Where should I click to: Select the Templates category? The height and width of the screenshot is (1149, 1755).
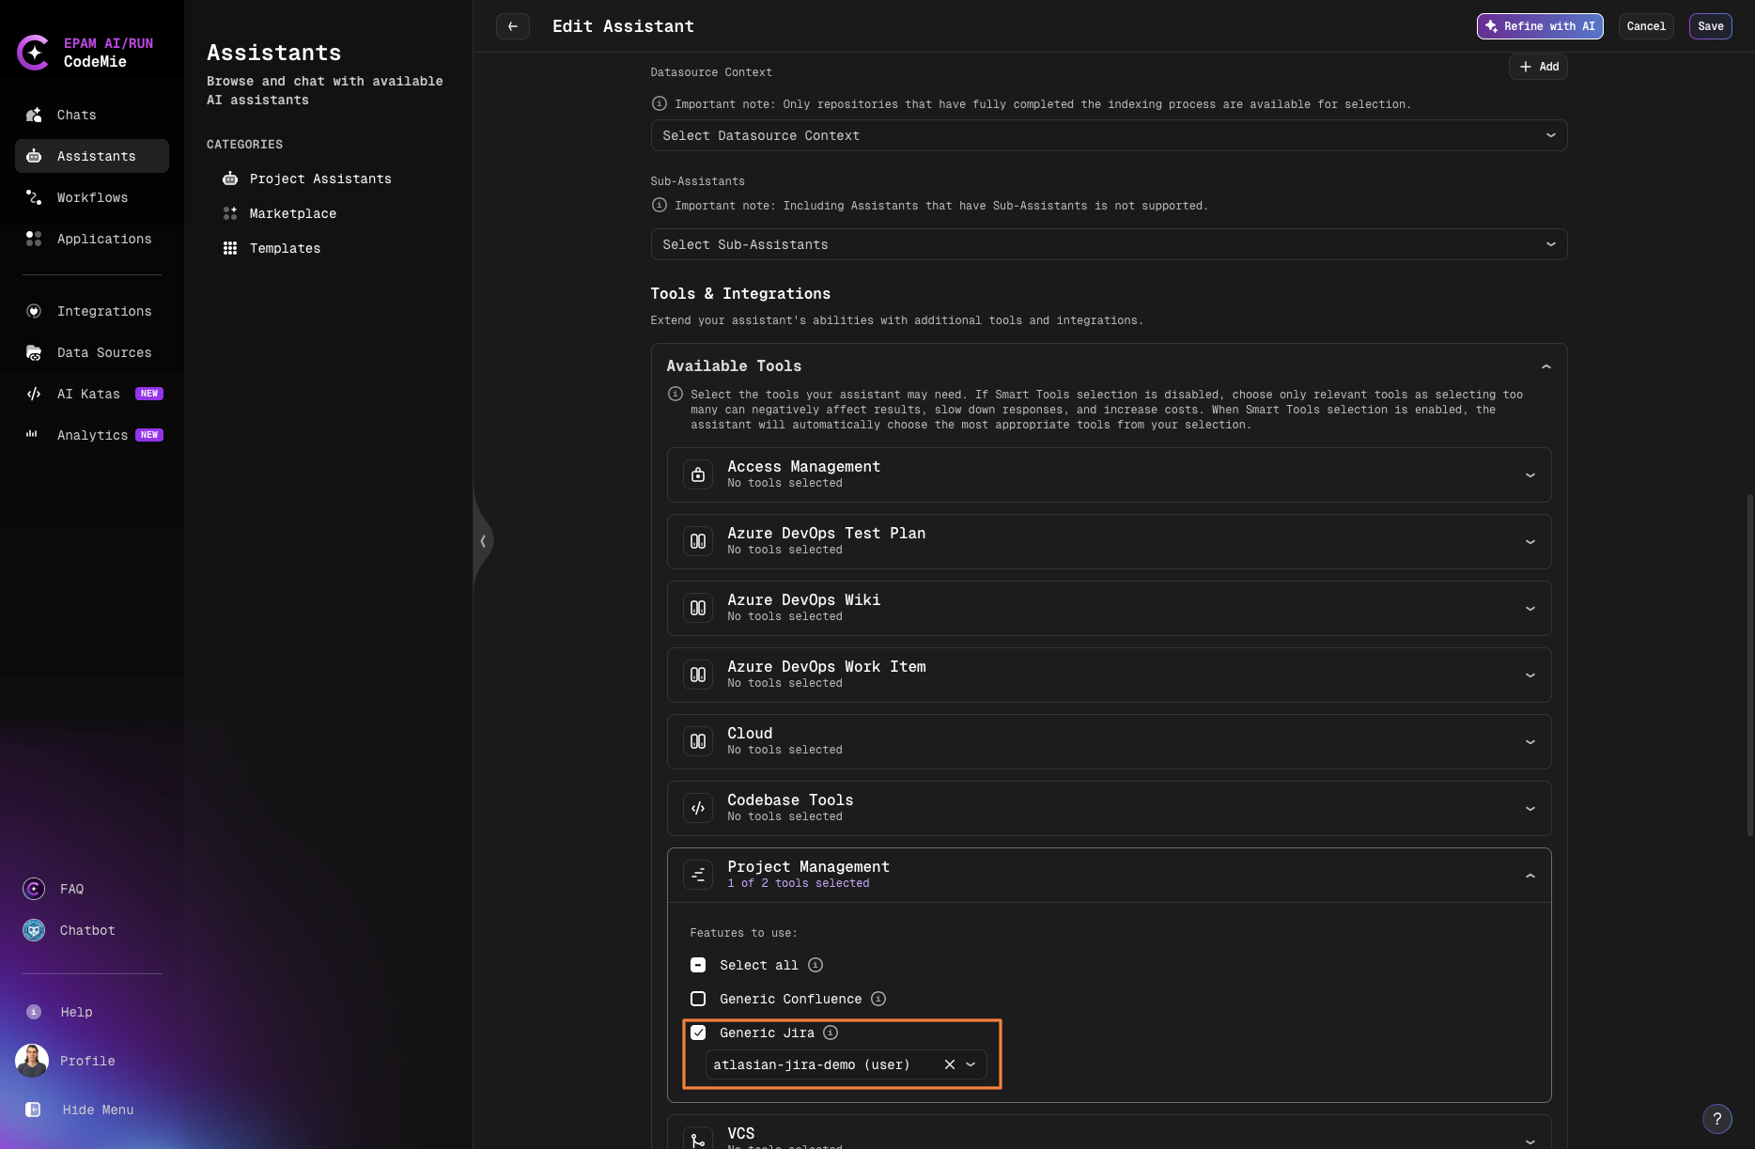(x=285, y=248)
